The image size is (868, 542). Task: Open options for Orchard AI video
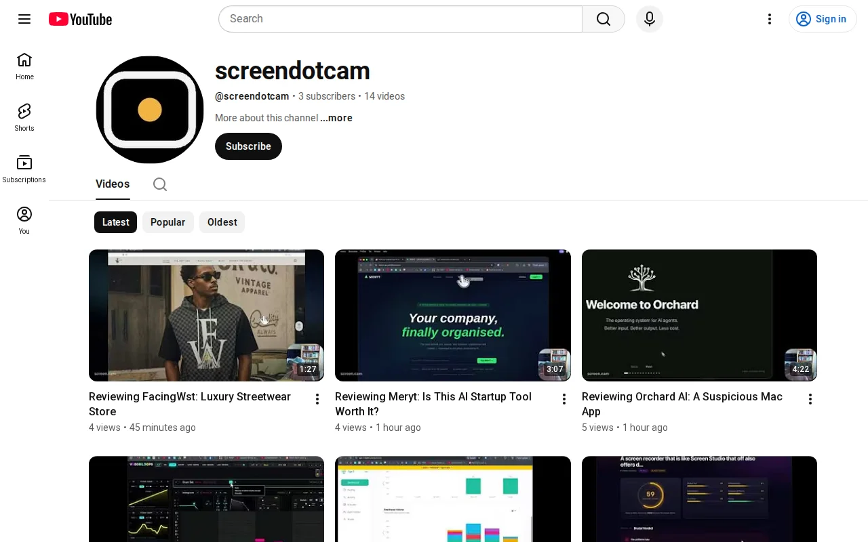coord(810,399)
